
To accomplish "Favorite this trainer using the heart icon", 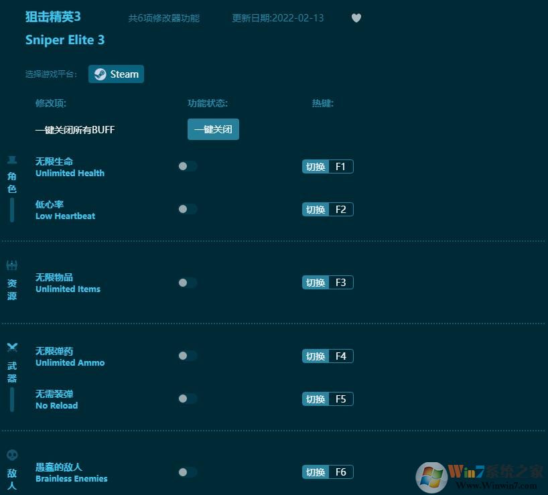I will click(x=356, y=18).
